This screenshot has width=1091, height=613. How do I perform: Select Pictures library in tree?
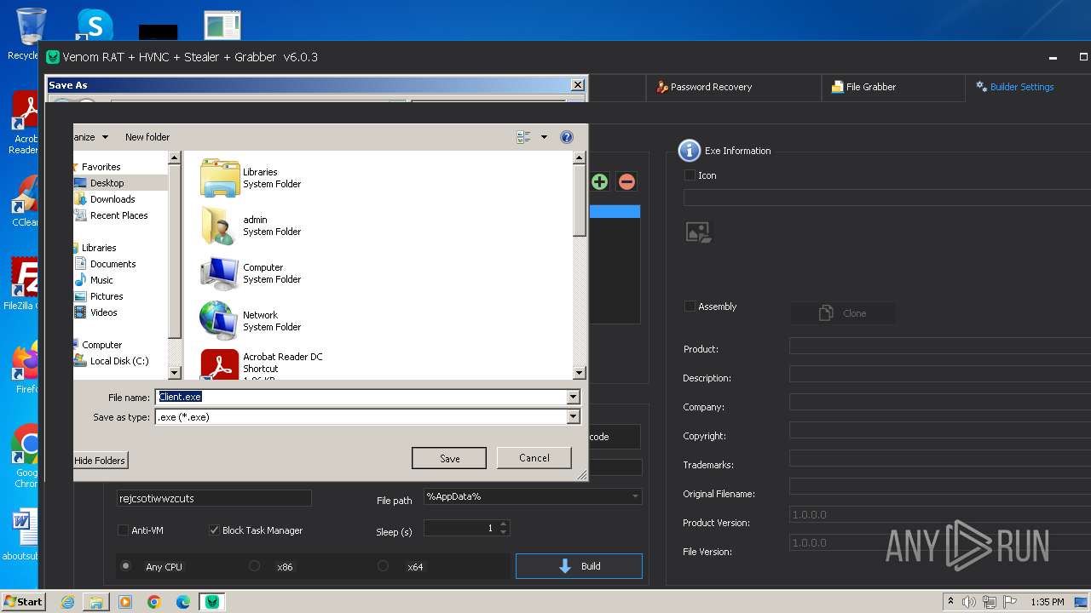click(107, 296)
